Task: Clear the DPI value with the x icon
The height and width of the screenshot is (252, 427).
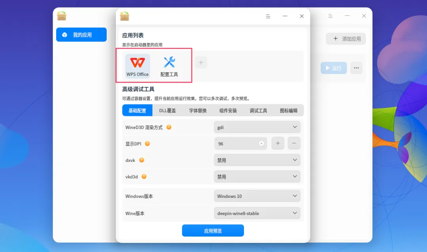Action: (x=261, y=143)
